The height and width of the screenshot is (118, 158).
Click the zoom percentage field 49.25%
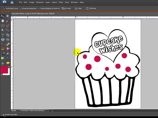click(x=14, y=110)
